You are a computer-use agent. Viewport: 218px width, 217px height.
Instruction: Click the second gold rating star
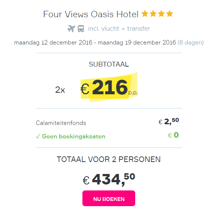(x=153, y=13)
